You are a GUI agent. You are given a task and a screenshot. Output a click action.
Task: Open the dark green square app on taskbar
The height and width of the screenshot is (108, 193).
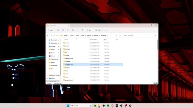pyautogui.click(x=117, y=106)
